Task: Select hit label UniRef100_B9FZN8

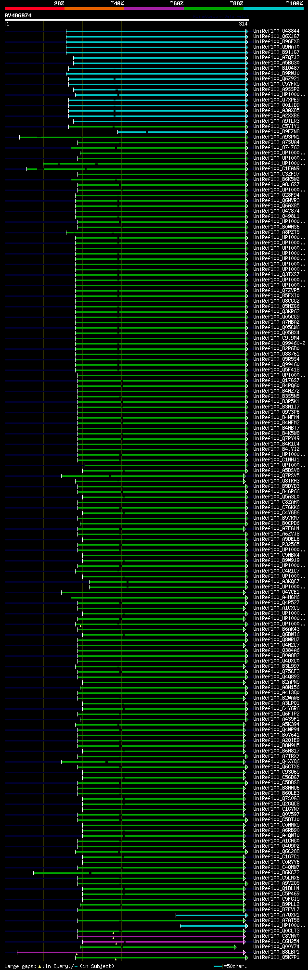Action: tap(276, 131)
